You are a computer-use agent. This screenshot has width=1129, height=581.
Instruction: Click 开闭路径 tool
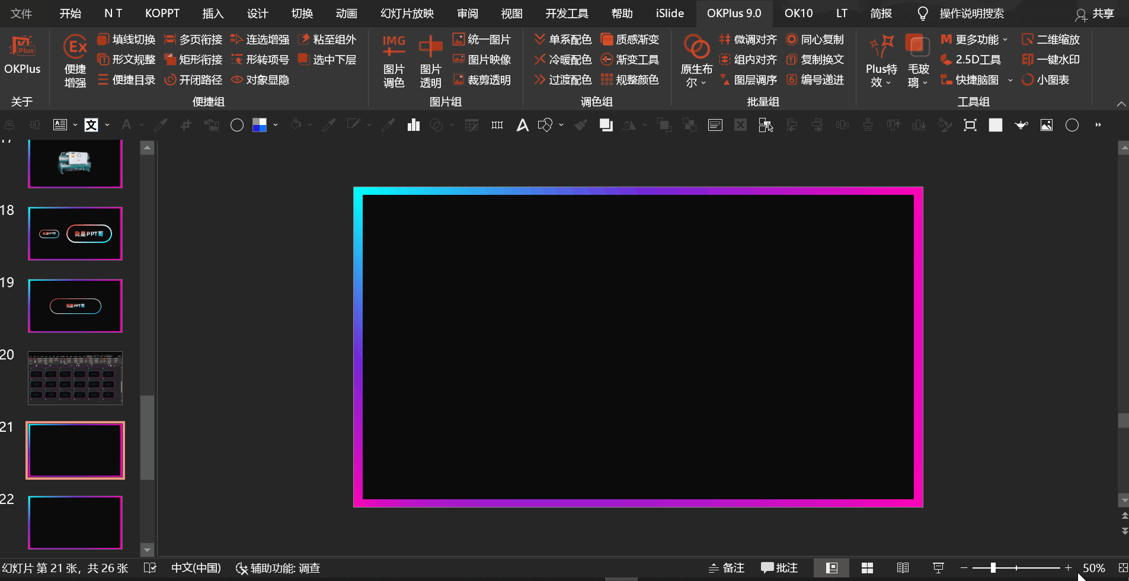(193, 80)
